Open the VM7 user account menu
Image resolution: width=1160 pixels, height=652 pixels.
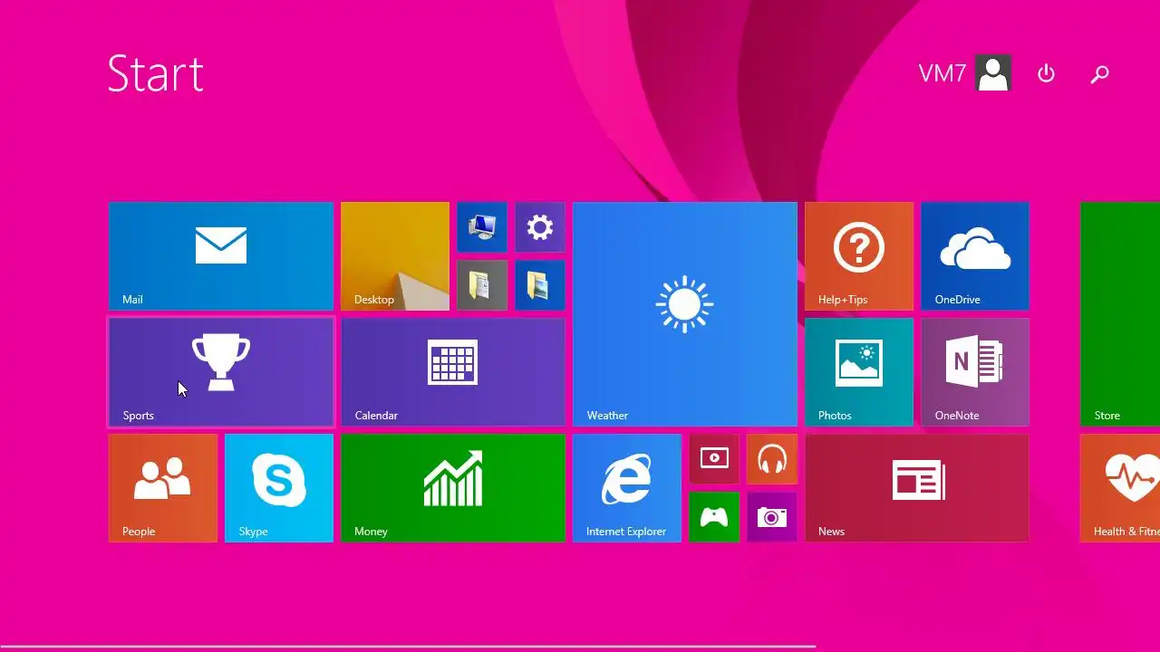point(964,73)
